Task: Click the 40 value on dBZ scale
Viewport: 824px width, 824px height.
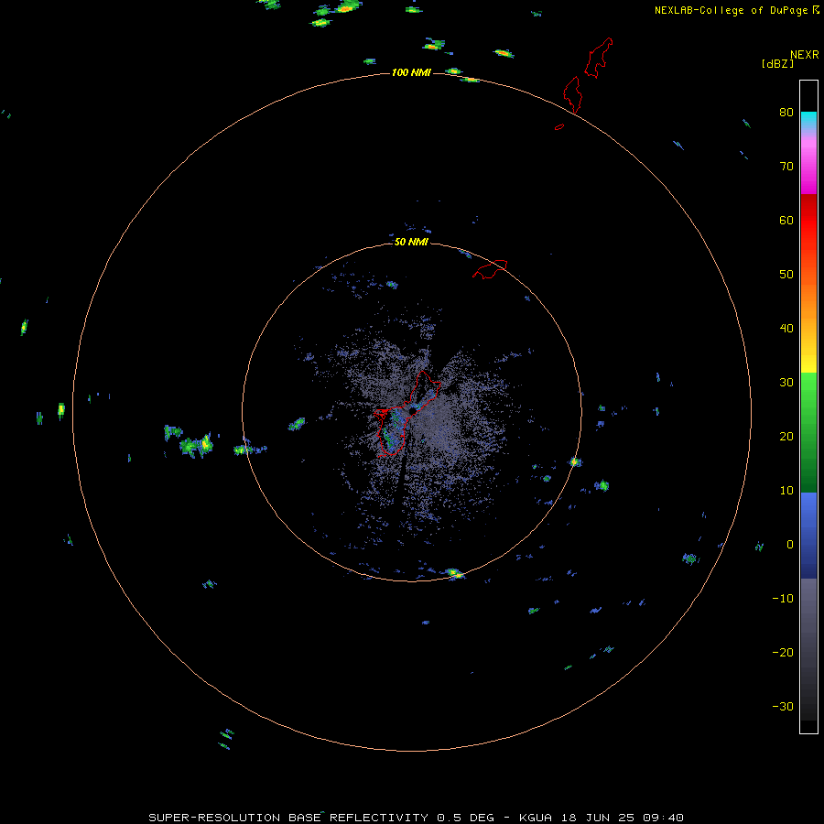Action: click(x=786, y=329)
